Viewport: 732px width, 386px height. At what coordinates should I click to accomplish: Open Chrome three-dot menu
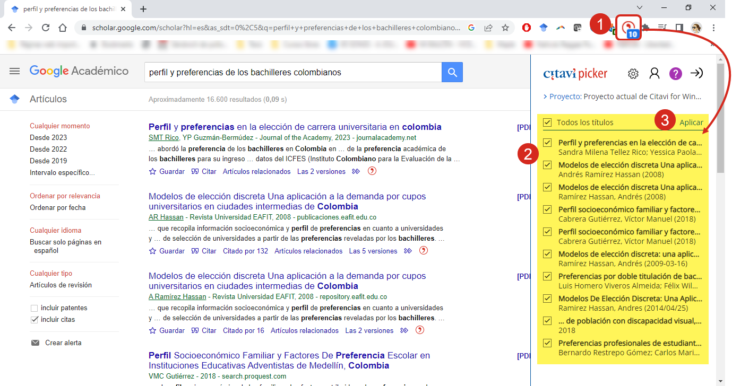(713, 28)
